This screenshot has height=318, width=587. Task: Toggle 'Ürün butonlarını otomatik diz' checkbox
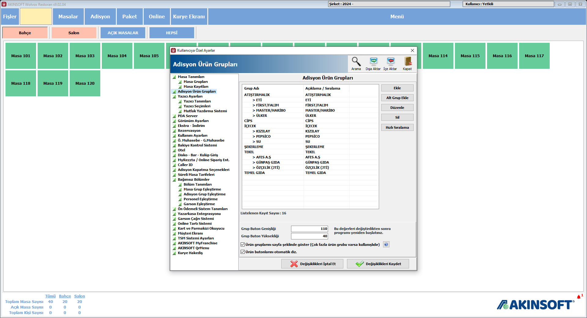click(x=243, y=252)
